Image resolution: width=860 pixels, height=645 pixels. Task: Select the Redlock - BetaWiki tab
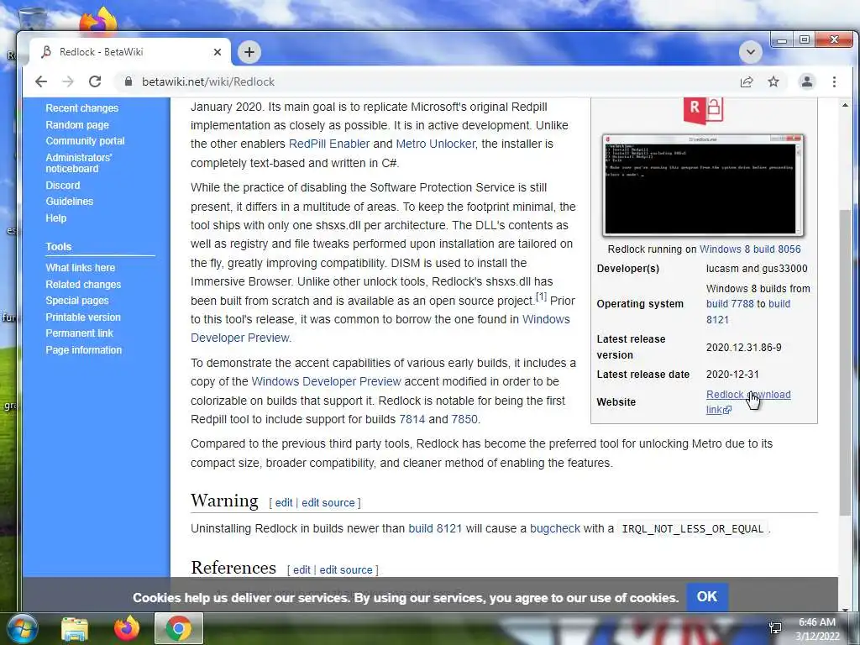coord(130,52)
